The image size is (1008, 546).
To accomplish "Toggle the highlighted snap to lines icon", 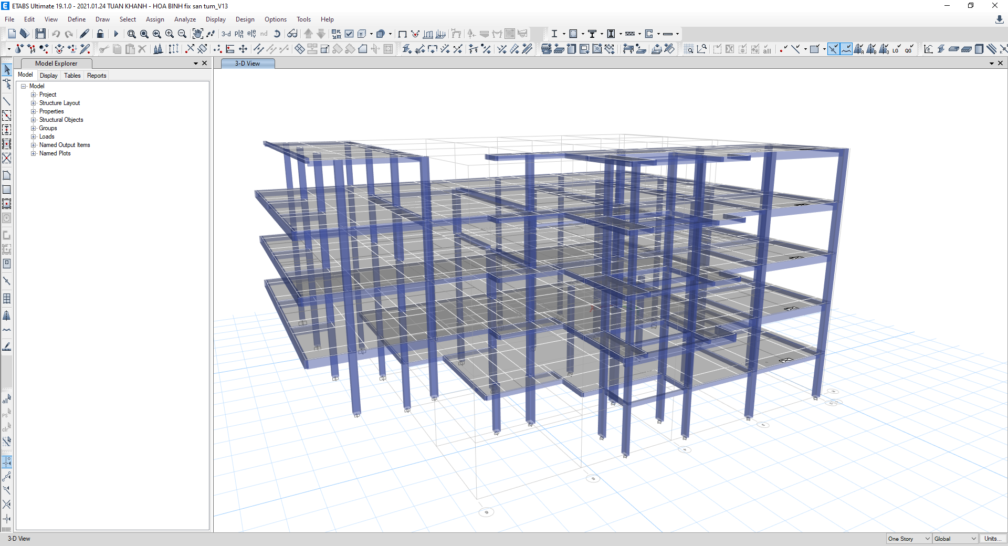I will [x=846, y=49].
